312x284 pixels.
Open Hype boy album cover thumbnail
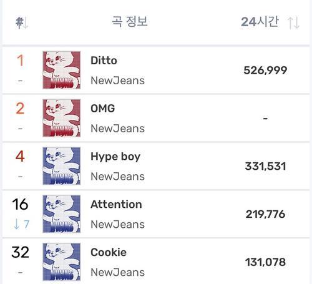[x=62, y=166]
